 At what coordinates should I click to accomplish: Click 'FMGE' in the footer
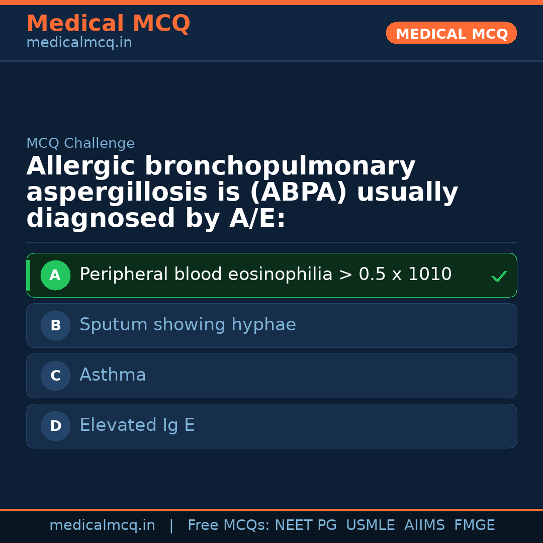tap(474, 525)
